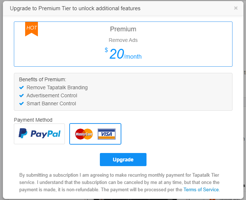Image resolution: width=246 pixels, height=200 pixels.
Task: Select PayPal as payment method
Action: point(39,134)
